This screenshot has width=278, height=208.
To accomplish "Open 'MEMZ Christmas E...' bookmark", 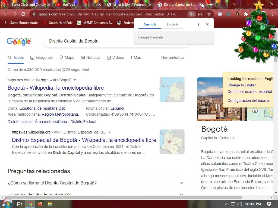I will [x=95, y=23].
